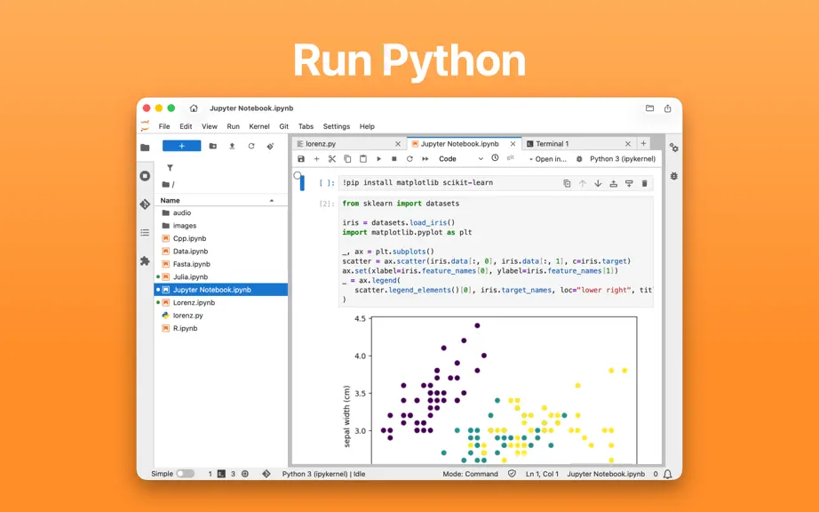Viewport: 819px width, 512px height.
Task: Toggle the Simple mode switch
Action: (185, 474)
